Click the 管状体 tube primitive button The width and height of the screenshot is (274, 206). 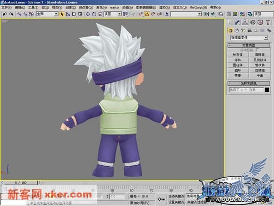point(260,65)
